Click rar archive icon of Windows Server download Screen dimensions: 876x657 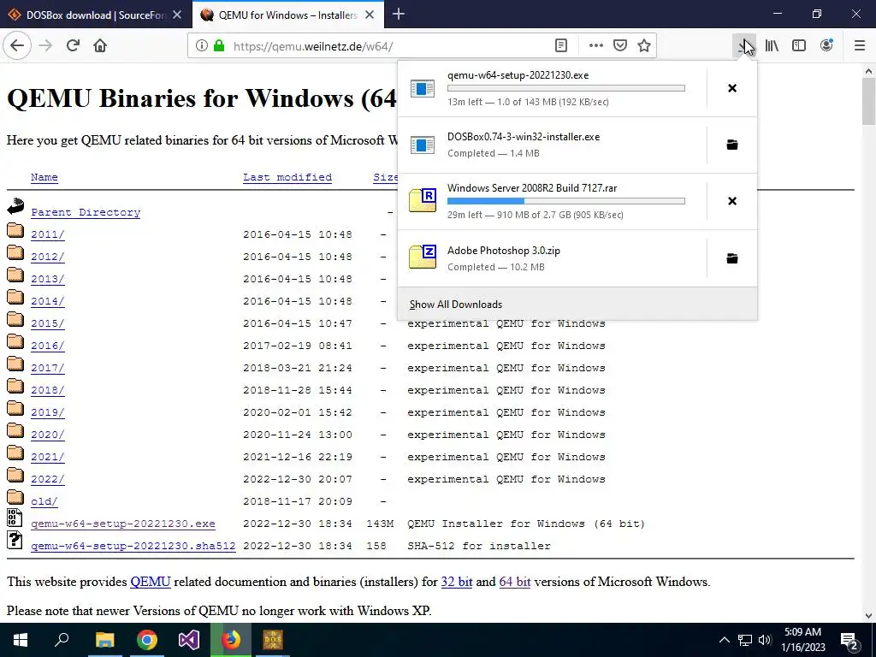[423, 200]
